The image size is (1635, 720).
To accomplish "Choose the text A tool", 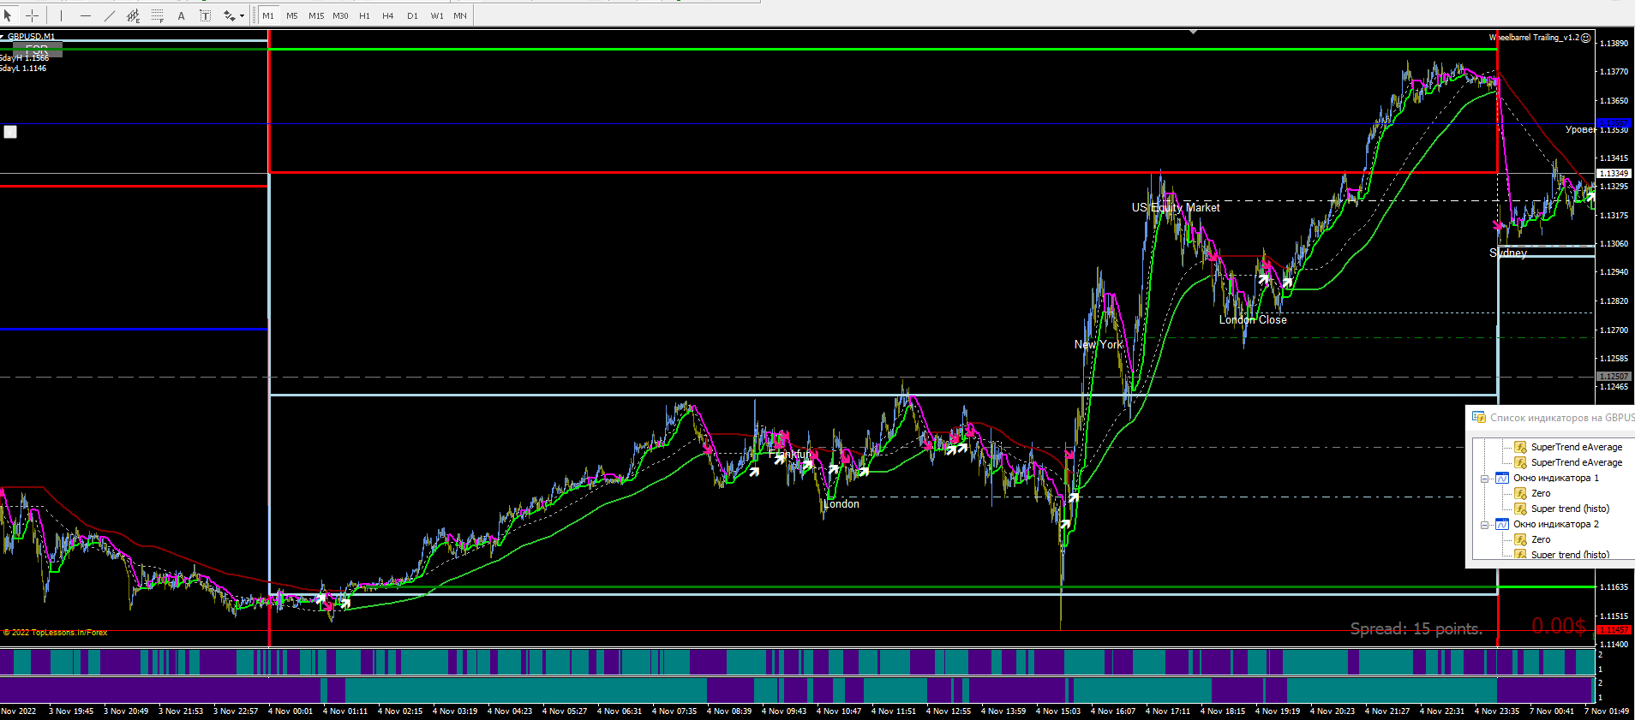I will (x=181, y=15).
